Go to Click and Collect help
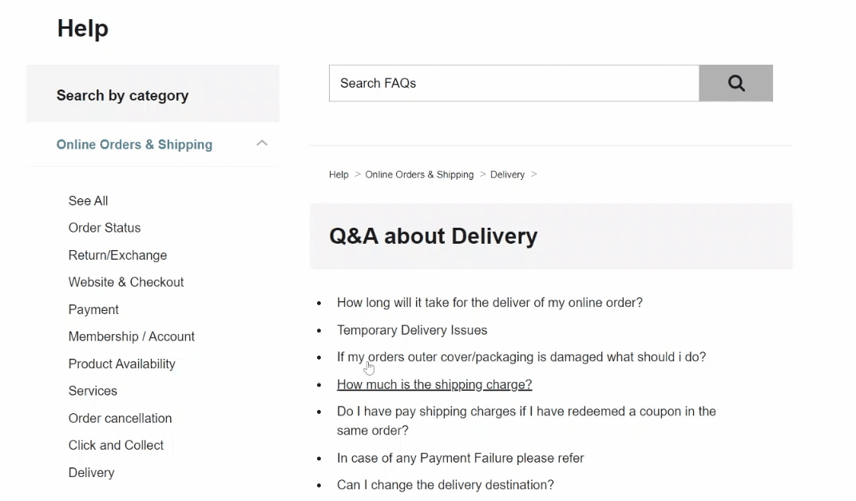Screen dimensions: 856x501 click(x=116, y=445)
